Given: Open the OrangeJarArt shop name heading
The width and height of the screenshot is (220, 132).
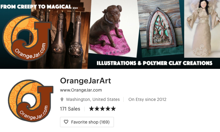Looking at the screenshot, I should pos(85,81).
